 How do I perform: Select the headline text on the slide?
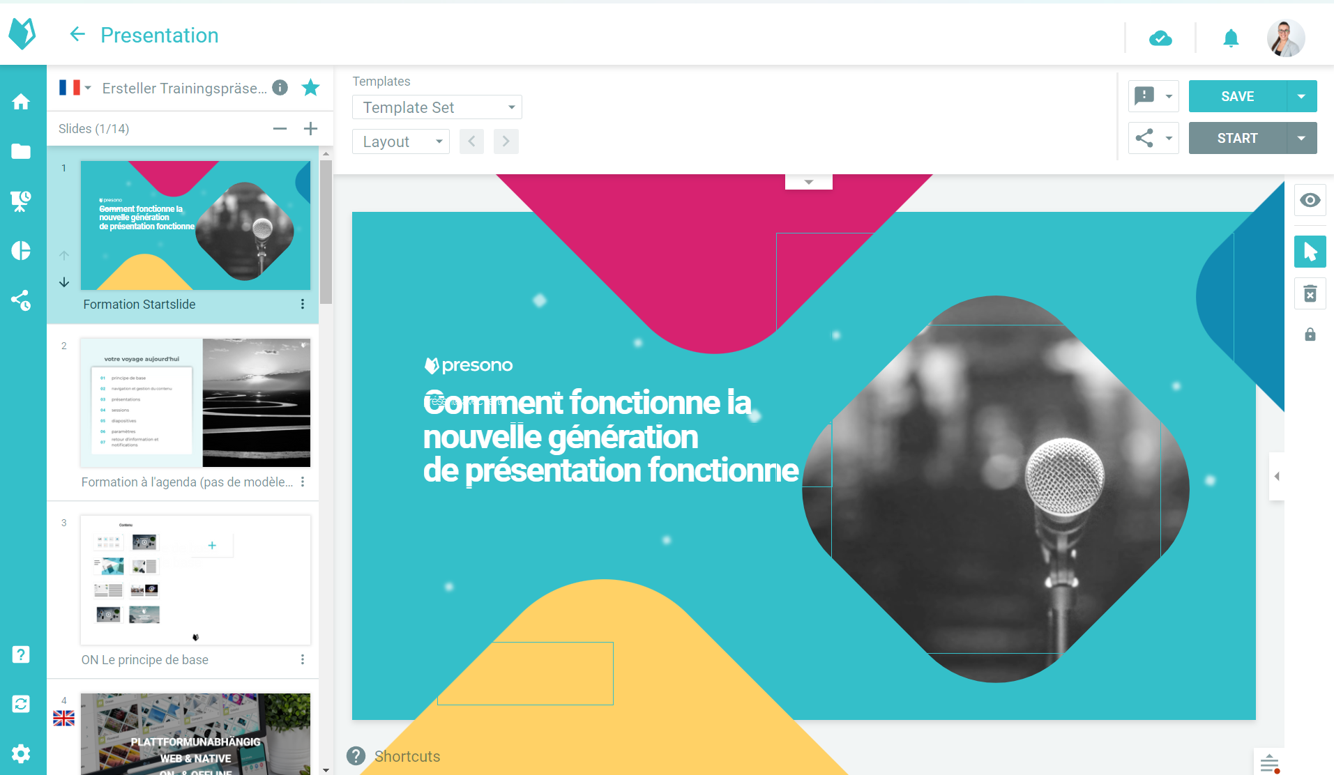coord(611,437)
